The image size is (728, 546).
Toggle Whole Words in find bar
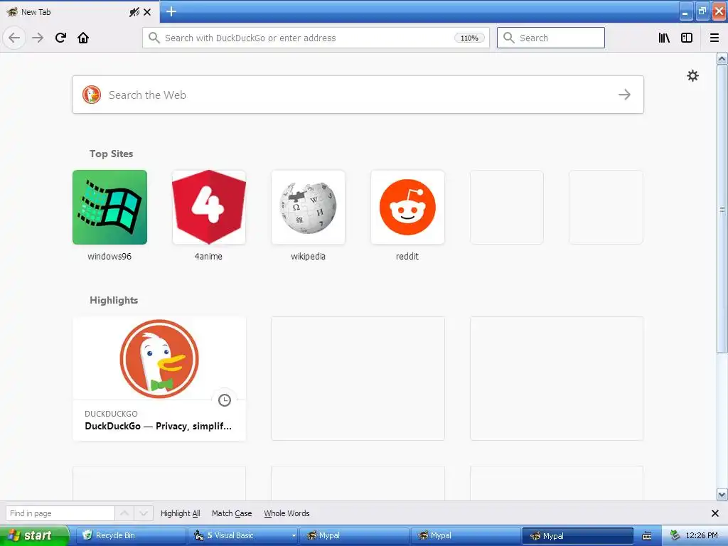point(287,513)
